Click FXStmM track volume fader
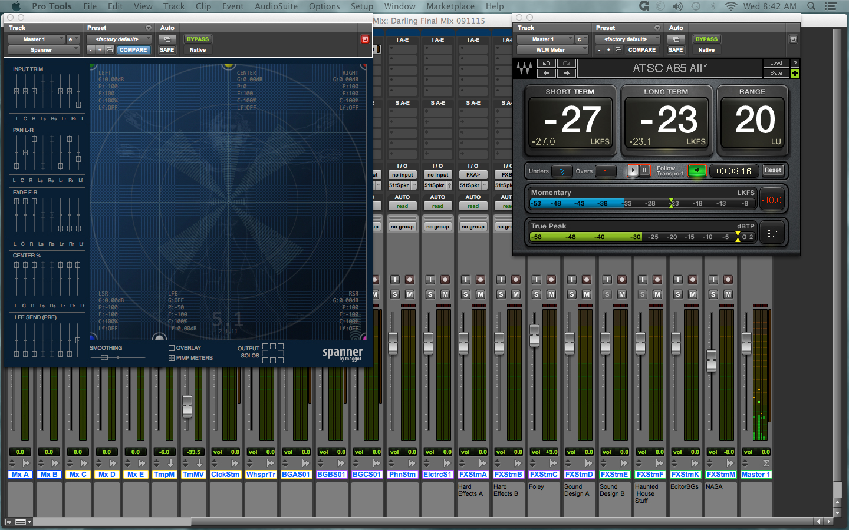 [712, 360]
